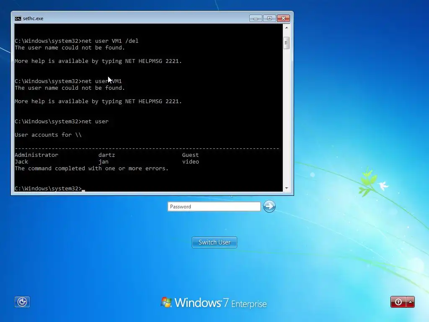Viewport: 429px width, 322px height.
Task: Click 'The command completed with one or more errors.'
Action: point(92,169)
